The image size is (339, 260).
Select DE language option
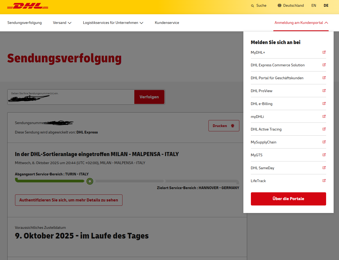click(326, 5)
